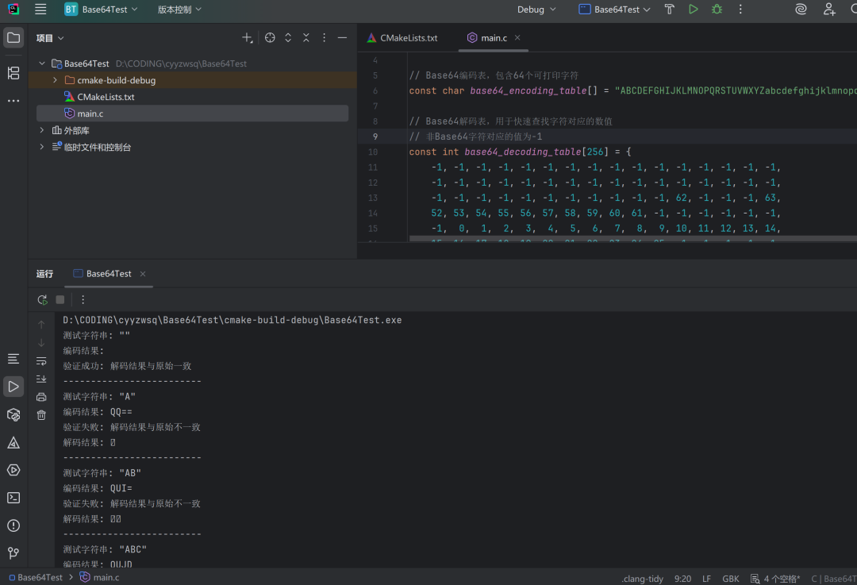The width and height of the screenshot is (857, 585).
Task: Toggle soft-wrap in the run console
Action: 41,360
